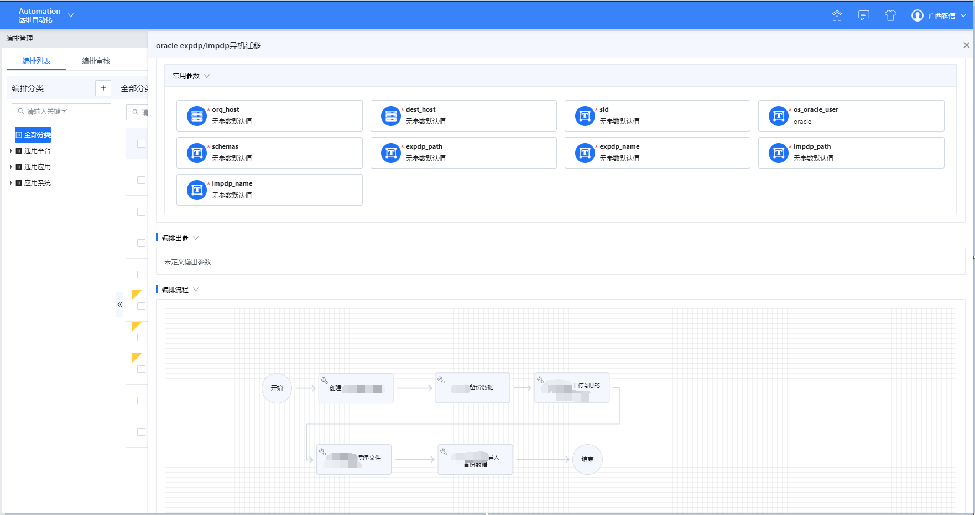Click the 结束 end node
The image size is (975, 515).
pyautogui.click(x=587, y=459)
